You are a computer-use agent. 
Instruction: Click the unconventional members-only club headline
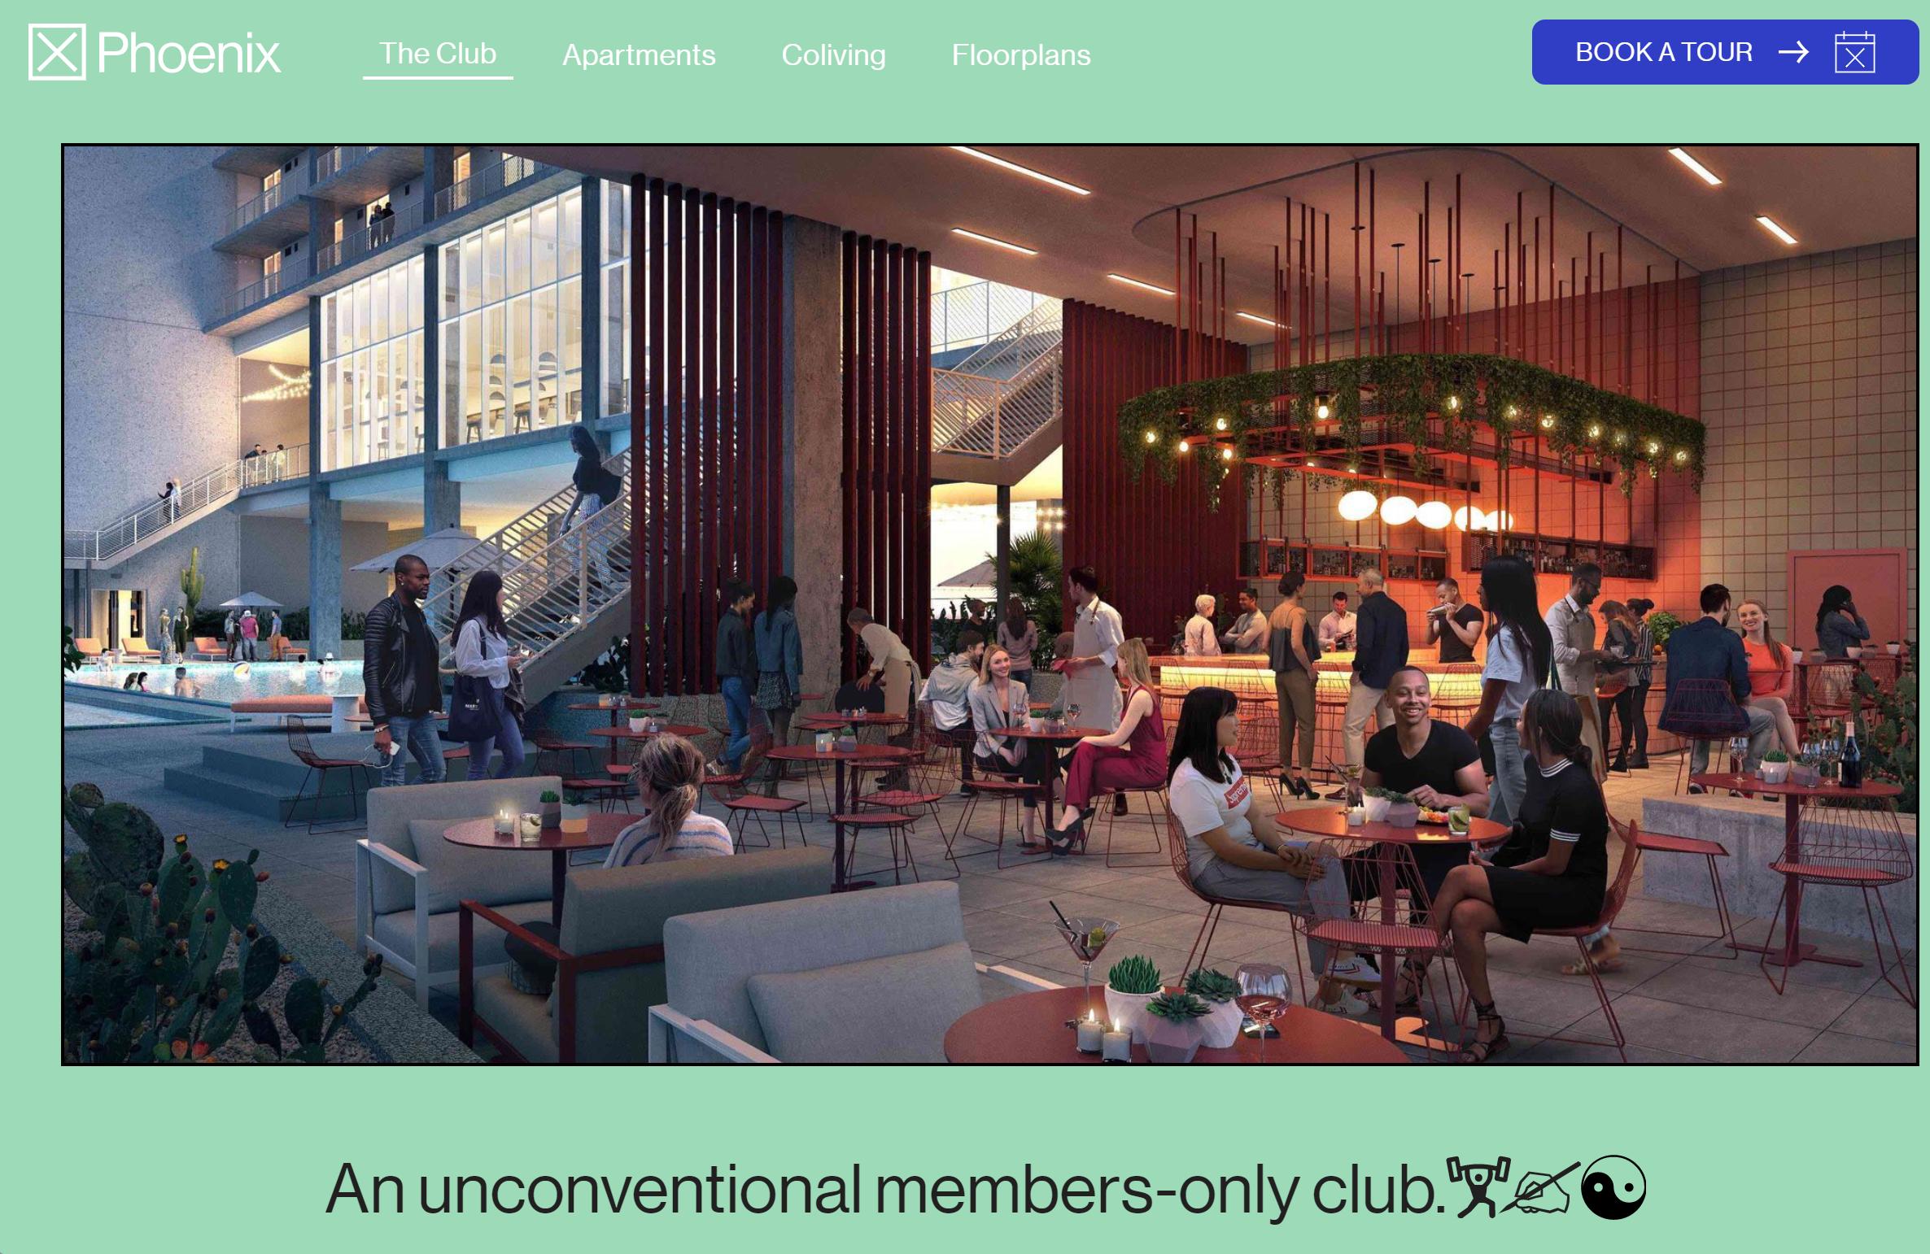(884, 1189)
